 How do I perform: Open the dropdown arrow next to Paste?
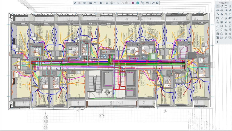[x=130, y=3]
